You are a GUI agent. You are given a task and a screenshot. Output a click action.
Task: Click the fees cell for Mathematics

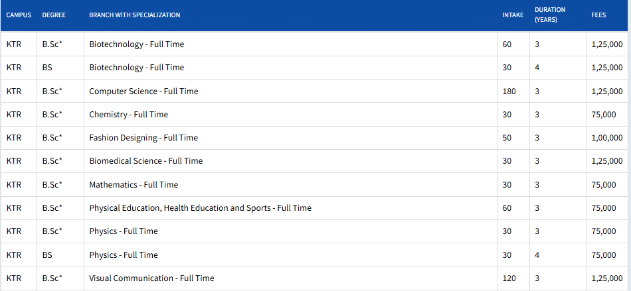[603, 184]
